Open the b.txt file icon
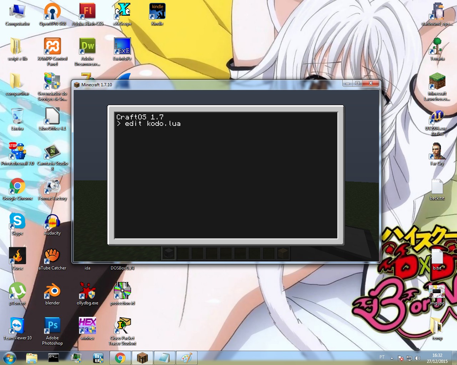The width and height of the screenshot is (457, 365). pos(437,259)
